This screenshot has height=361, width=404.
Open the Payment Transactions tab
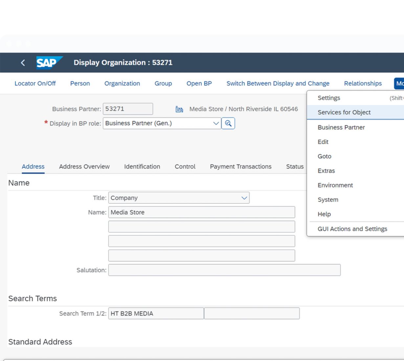[240, 166]
